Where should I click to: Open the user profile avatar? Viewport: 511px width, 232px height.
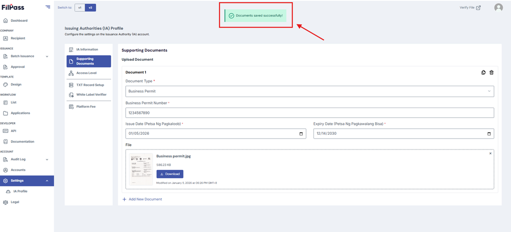point(499,8)
